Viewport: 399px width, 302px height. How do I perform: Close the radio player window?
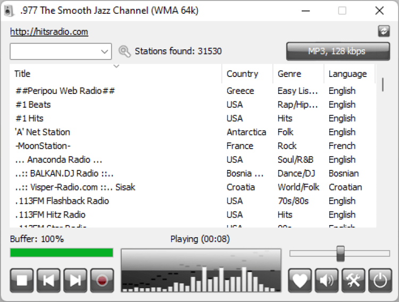coord(379,11)
